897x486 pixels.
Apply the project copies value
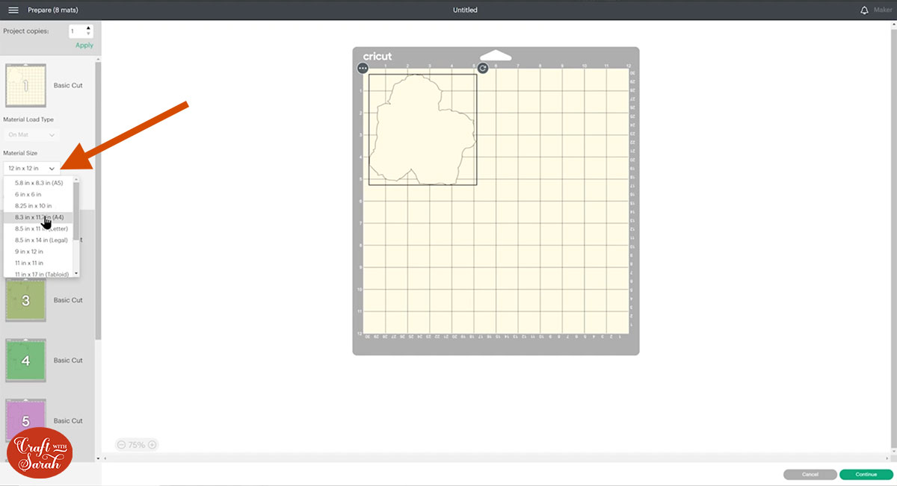(x=84, y=46)
